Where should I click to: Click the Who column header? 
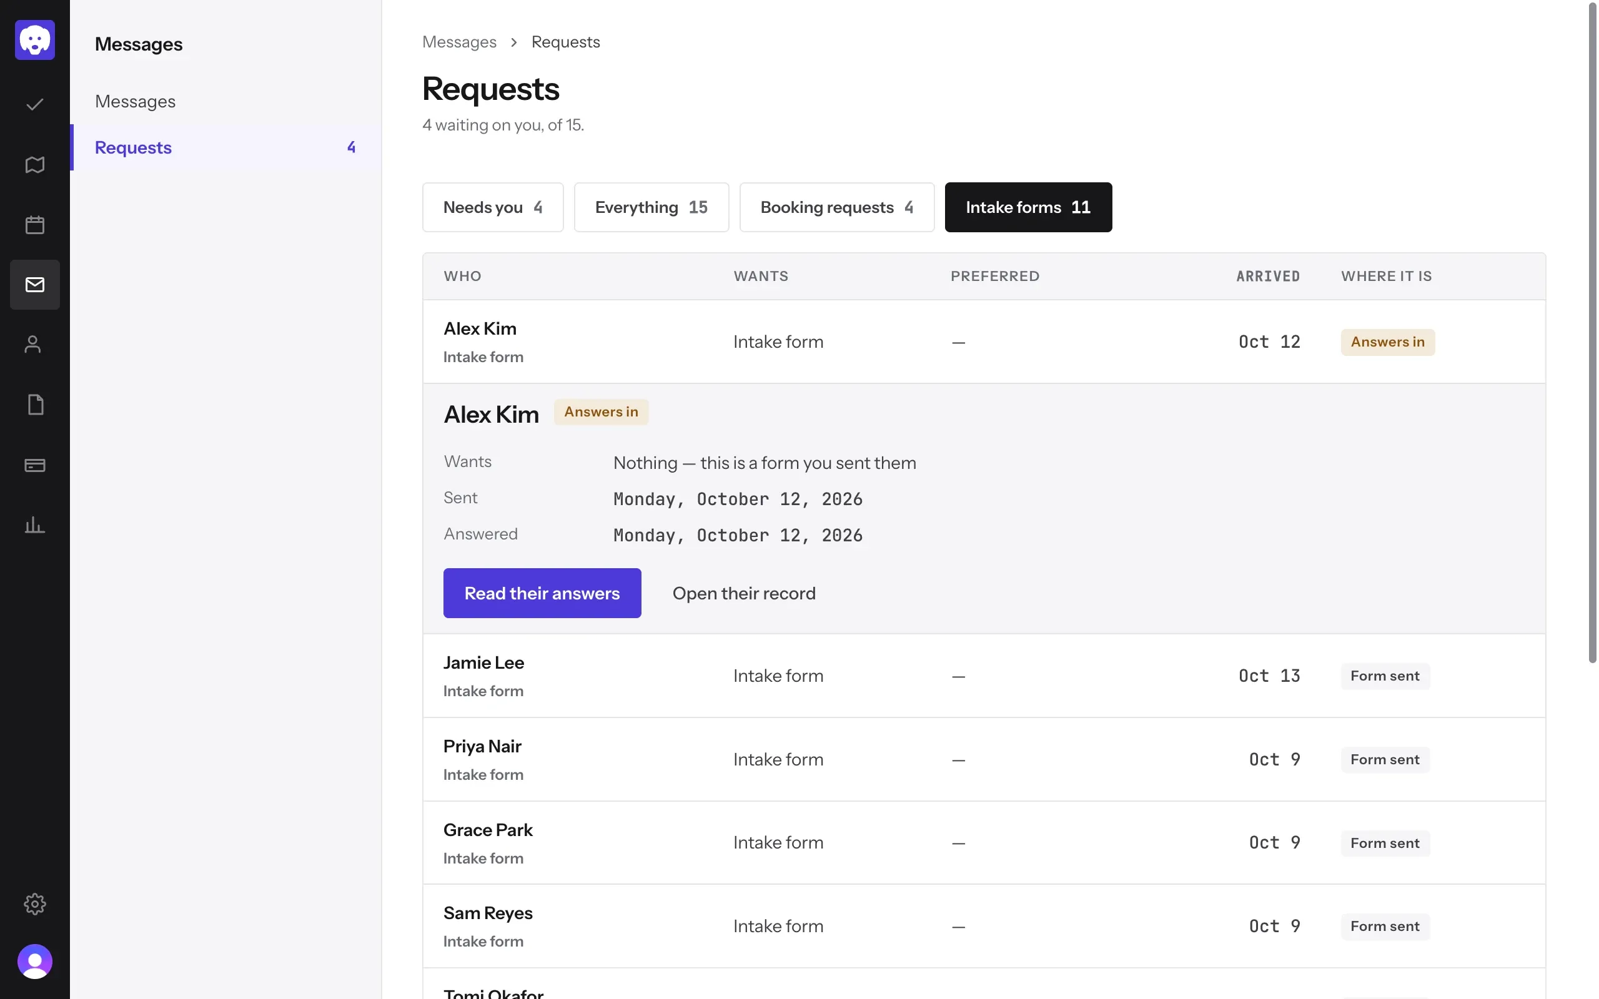pyautogui.click(x=462, y=276)
